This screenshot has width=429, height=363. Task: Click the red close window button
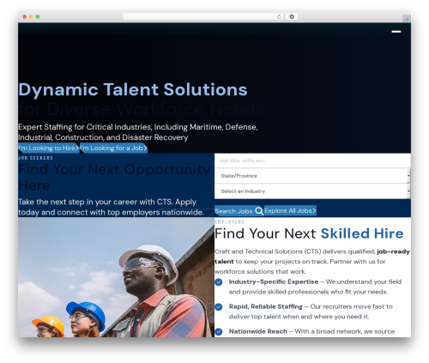(x=25, y=17)
